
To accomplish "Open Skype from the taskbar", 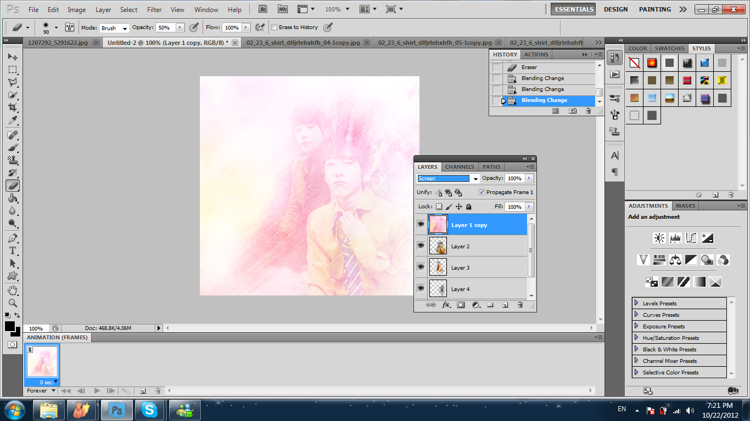I will tap(149, 410).
